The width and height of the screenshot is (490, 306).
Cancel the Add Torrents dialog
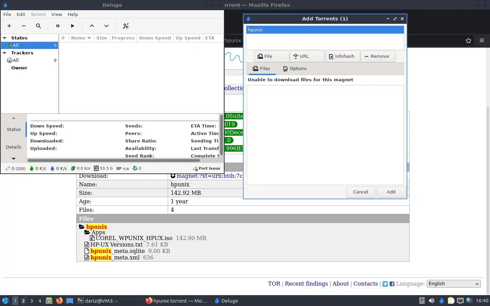click(x=360, y=192)
